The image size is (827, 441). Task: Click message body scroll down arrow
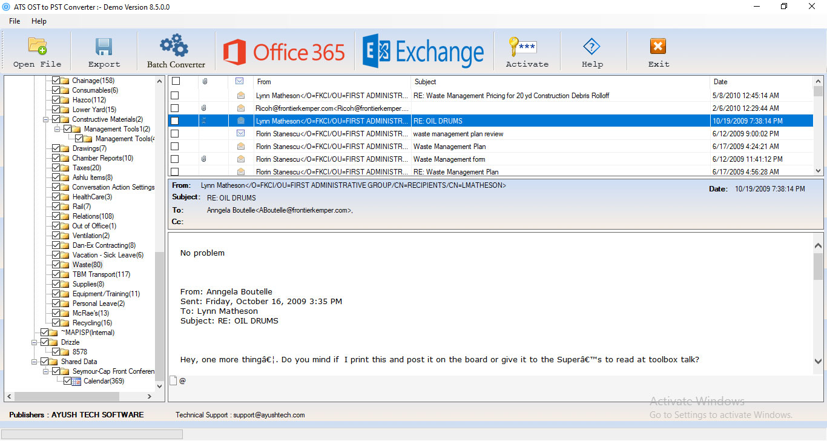tap(818, 362)
